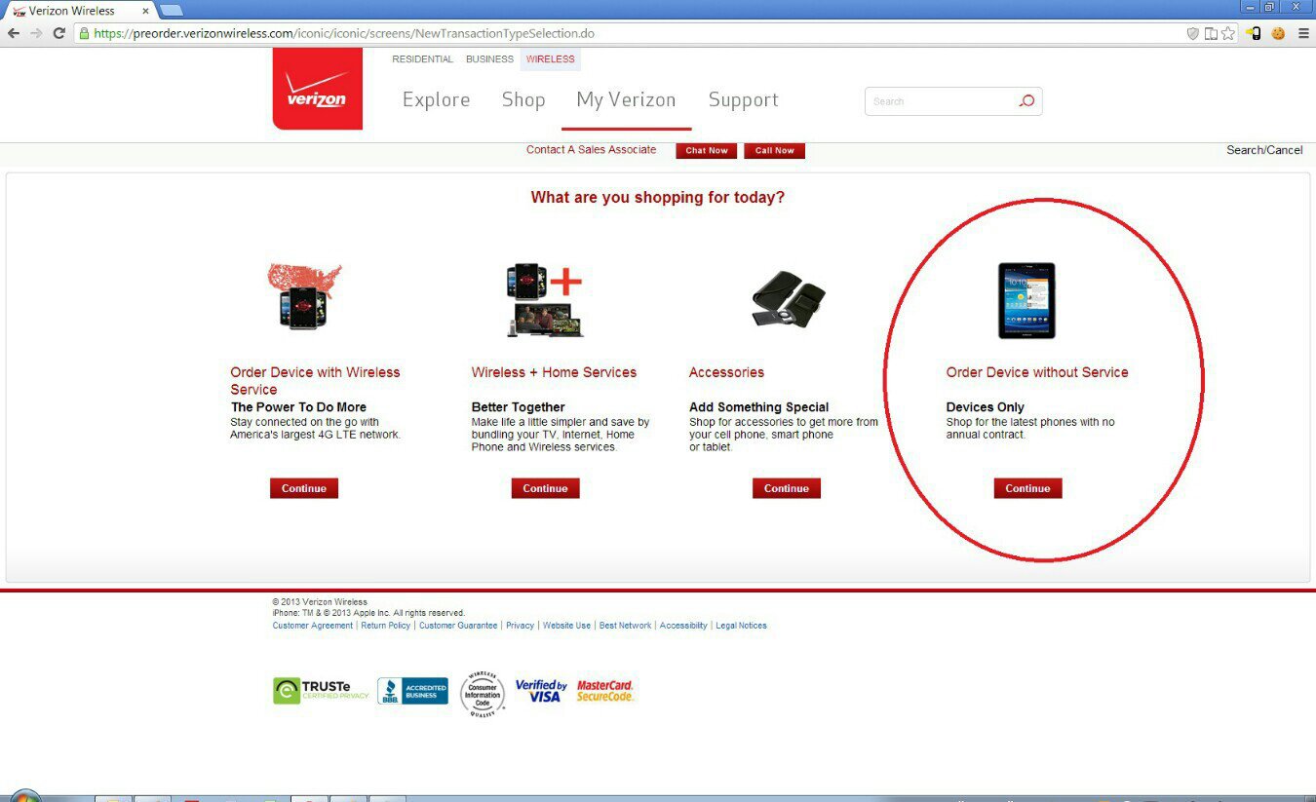
Task: Click the browser back arrow
Action: (x=14, y=33)
